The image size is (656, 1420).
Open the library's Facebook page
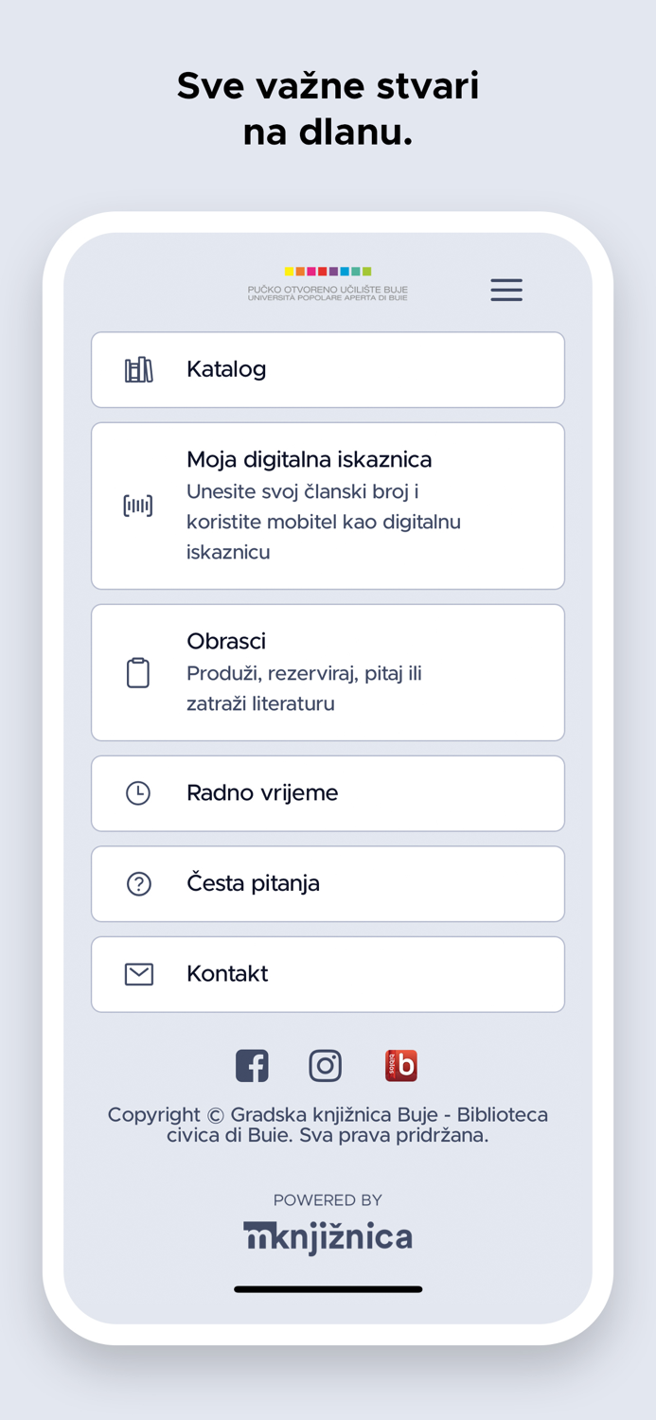coord(252,1065)
